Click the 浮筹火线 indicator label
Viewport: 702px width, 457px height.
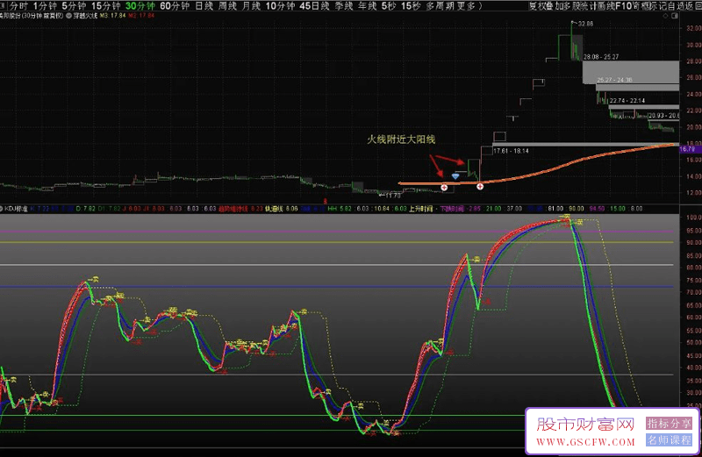point(85,16)
